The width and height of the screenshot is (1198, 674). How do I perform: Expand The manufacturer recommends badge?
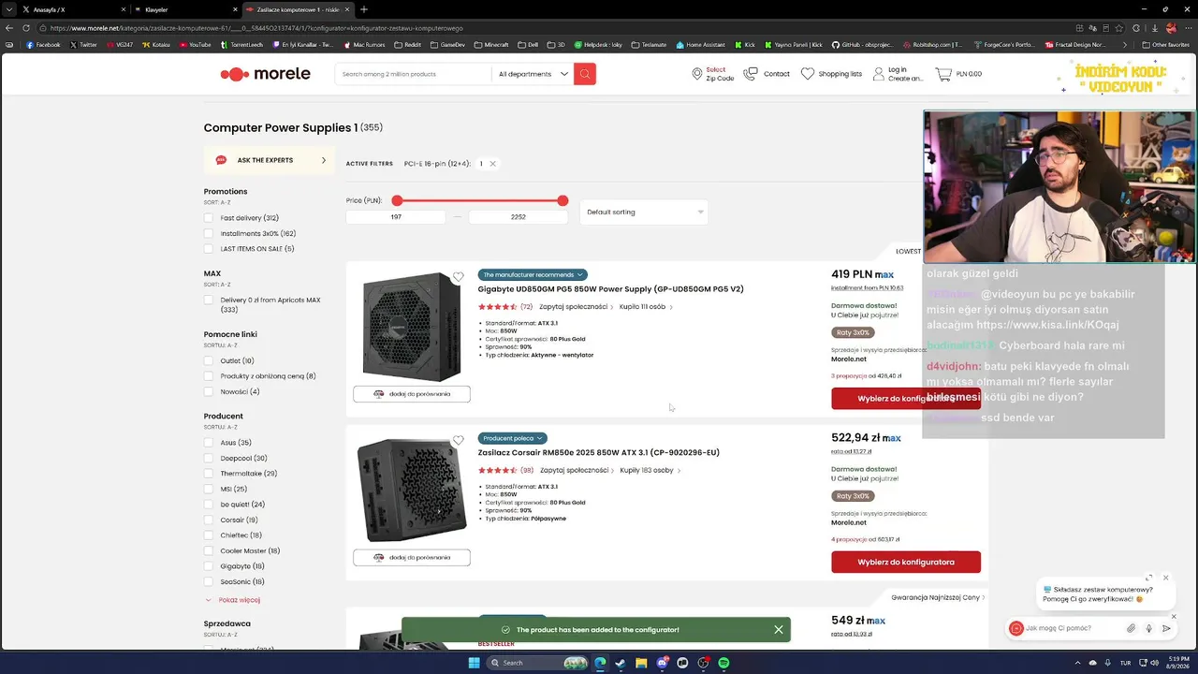click(532, 274)
